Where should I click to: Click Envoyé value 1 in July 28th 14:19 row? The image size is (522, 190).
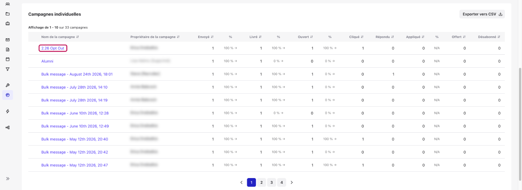(x=213, y=100)
